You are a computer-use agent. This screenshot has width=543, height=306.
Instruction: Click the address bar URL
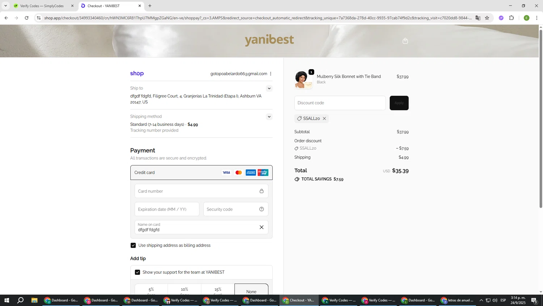pos(258,18)
